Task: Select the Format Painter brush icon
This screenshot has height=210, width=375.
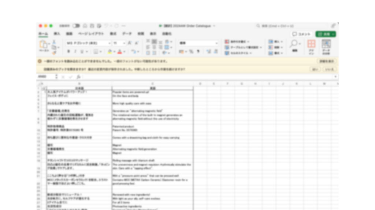Action: pyautogui.click(x=54, y=52)
